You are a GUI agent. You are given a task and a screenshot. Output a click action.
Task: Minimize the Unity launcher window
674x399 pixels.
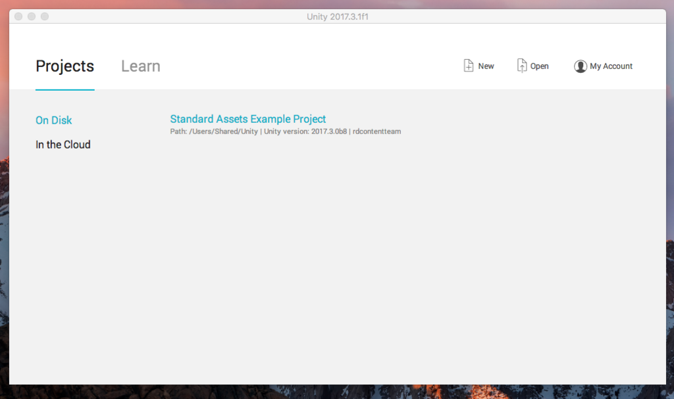32,16
